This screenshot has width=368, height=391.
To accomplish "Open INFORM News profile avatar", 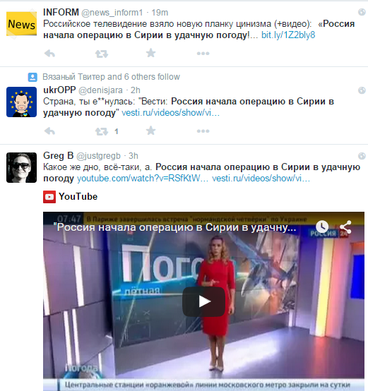I will [x=21, y=24].
